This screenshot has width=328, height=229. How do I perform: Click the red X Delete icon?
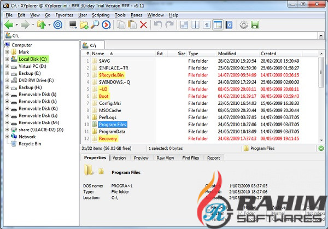point(143,25)
